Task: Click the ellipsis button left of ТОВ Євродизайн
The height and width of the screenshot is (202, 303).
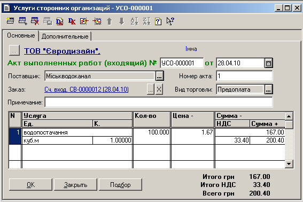Action: tap(14, 50)
